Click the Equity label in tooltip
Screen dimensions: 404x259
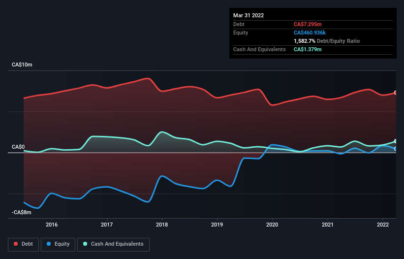[x=241, y=32]
